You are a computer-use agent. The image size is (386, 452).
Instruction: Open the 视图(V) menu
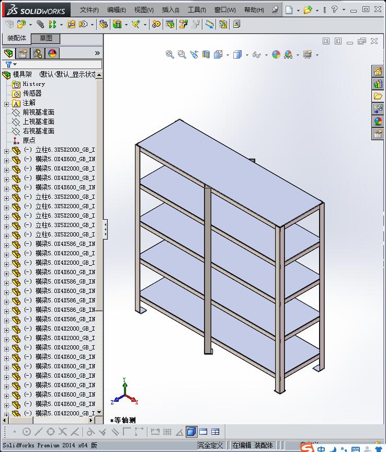click(144, 10)
